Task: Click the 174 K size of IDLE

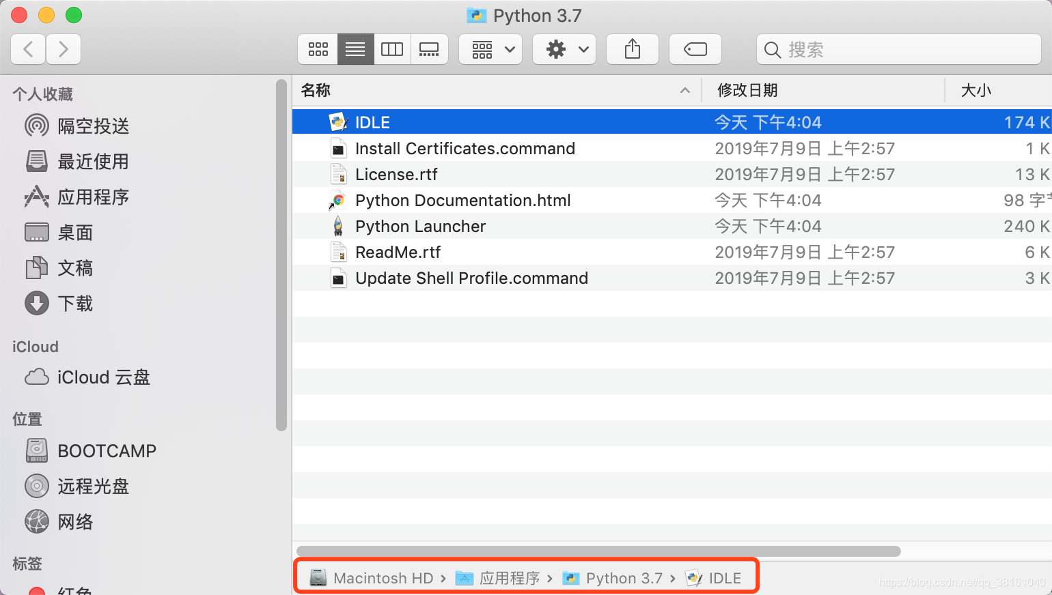Action: click(1027, 122)
